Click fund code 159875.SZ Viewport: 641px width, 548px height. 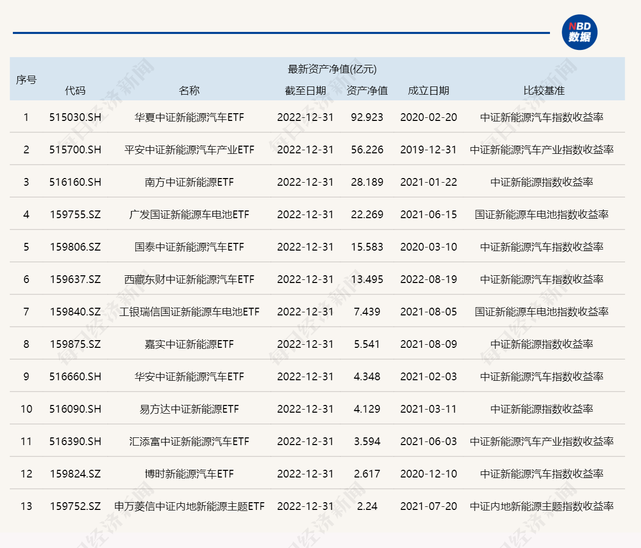pos(75,344)
